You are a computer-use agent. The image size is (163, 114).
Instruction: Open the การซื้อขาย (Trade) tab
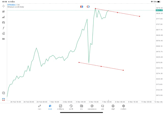pos(60,107)
